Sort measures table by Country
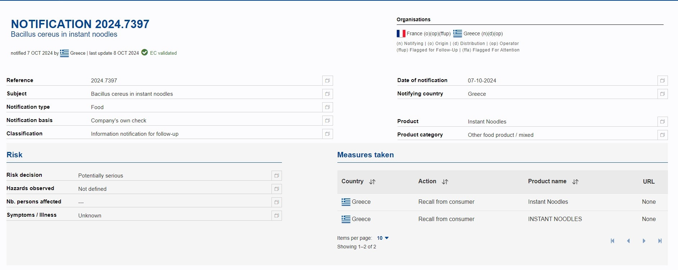Screen dimensions: 678x270 (x=372, y=182)
